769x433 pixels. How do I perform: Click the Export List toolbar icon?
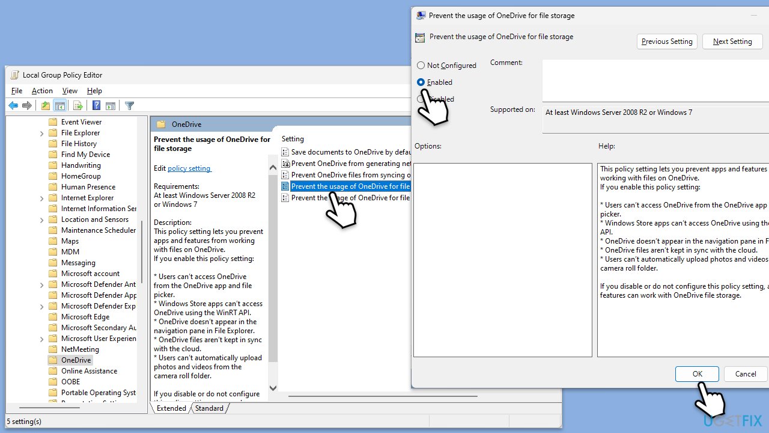click(78, 106)
